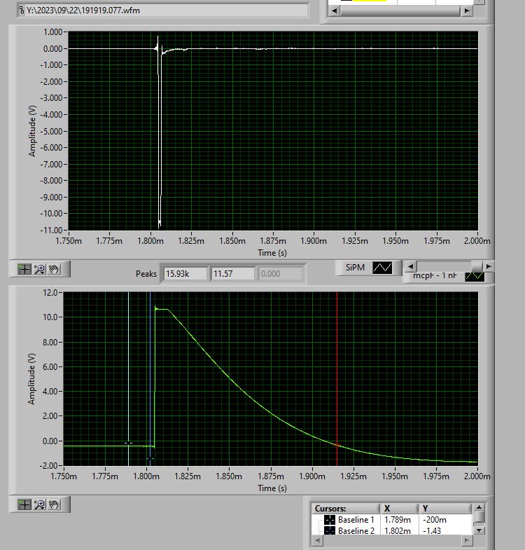The width and height of the screenshot is (525, 550).
Task: Activate zoom magnifier tool under top graph
Action: [x=39, y=269]
